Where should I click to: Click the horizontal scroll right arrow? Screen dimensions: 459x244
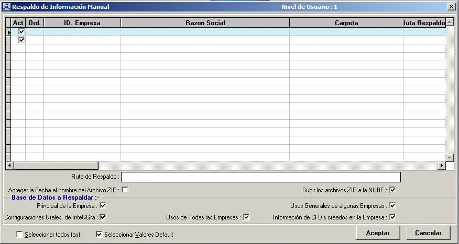click(x=442, y=166)
